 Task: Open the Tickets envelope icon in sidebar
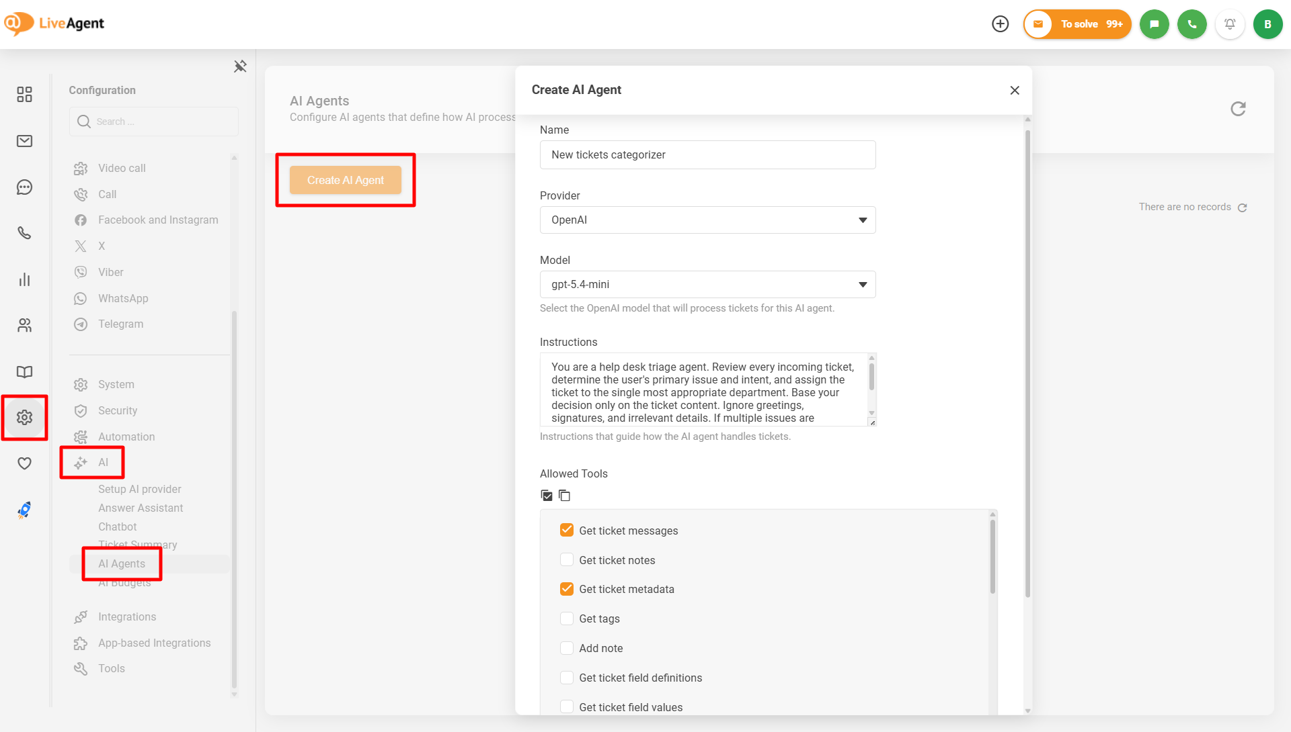[24, 141]
